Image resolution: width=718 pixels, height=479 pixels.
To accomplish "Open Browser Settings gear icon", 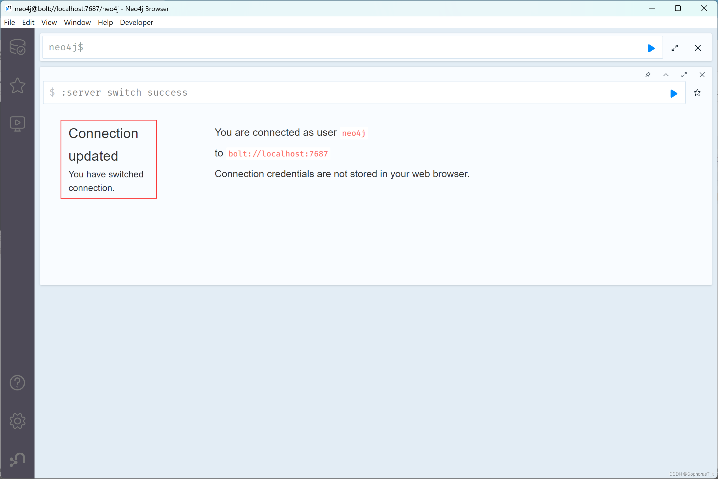I will [x=17, y=421].
